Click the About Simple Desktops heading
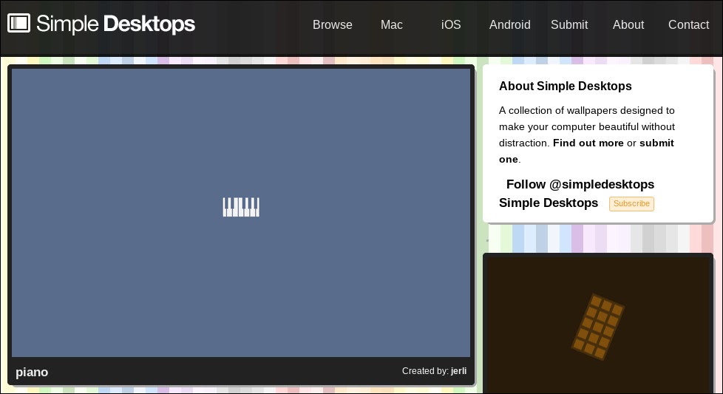Screen dimensions: 723x394 566,86
